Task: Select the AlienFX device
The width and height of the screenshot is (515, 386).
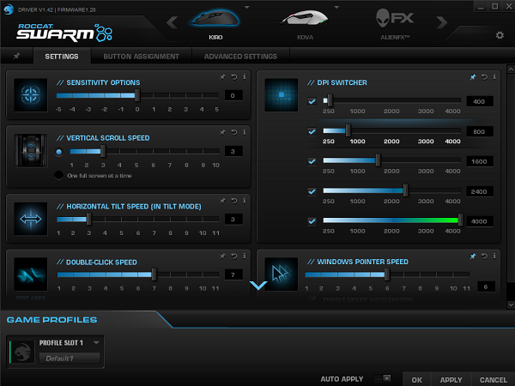Action: tap(395, 23)
